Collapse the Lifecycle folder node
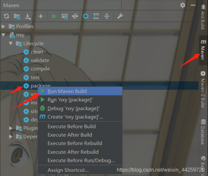 coord(11,44)
